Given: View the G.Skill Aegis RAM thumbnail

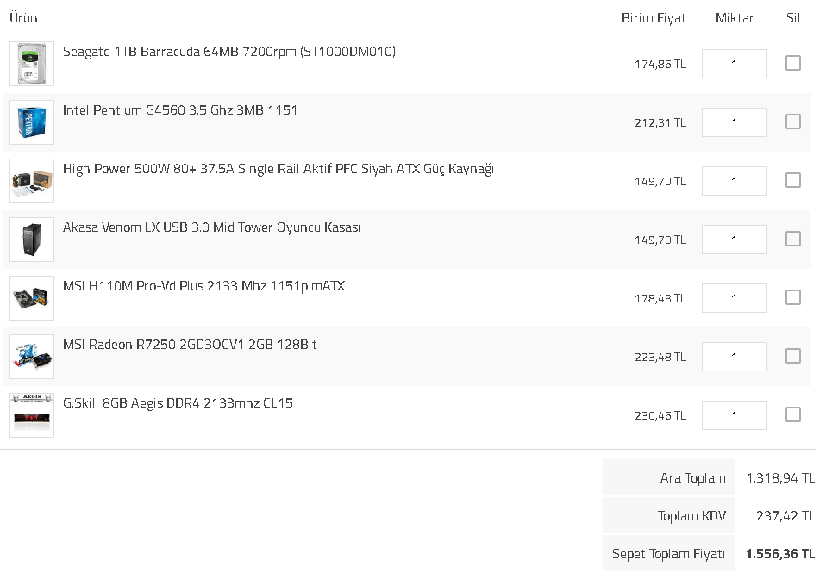Looking at the screenshot, I should 32,415.
